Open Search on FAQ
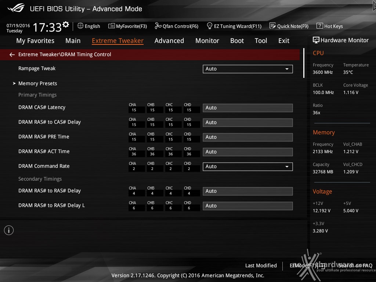 pyautogui.click(x=355, y=265)
